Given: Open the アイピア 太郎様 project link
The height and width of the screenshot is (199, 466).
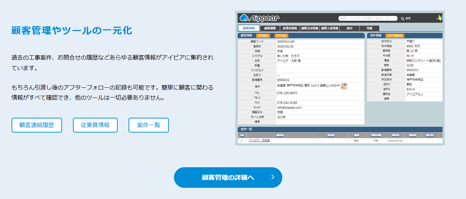Looking at the screenshot, I should tap(259, 140).
